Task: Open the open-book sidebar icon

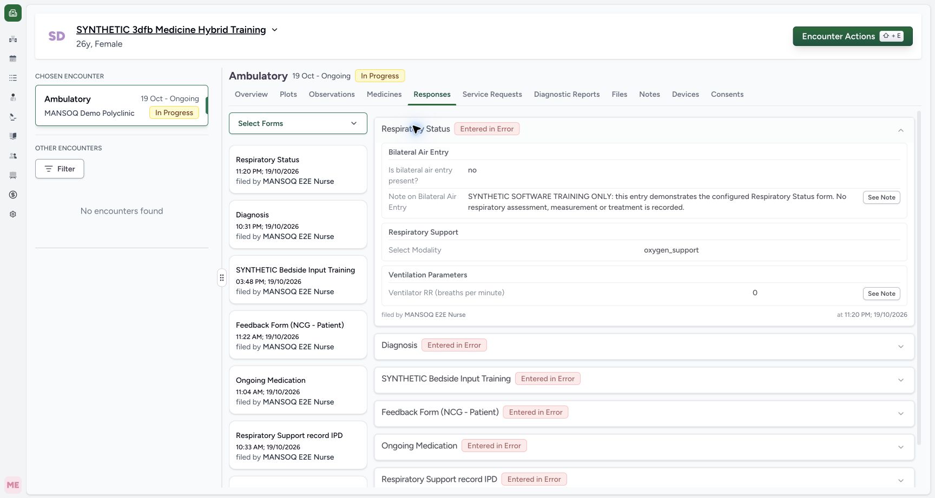Action: click(13, 136)
